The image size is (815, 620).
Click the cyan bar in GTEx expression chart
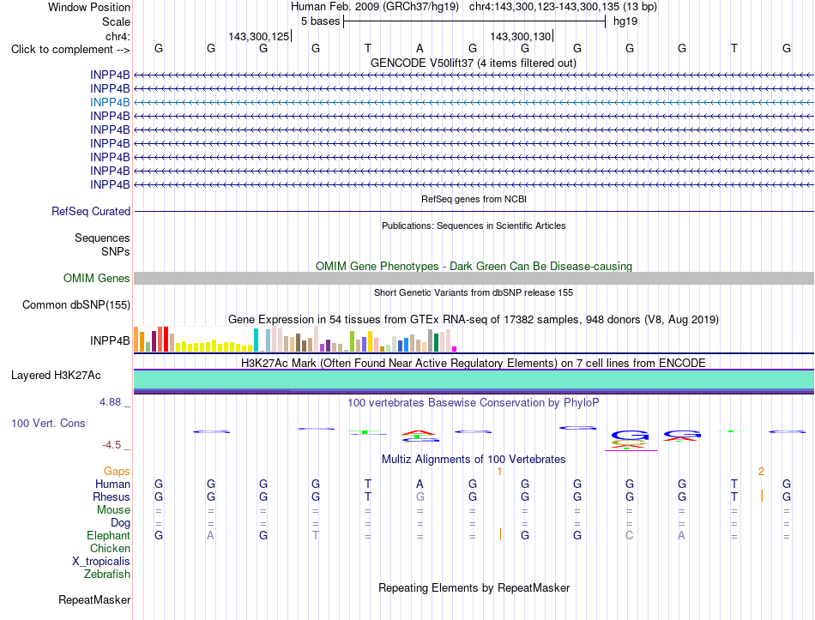coord(256,340)
